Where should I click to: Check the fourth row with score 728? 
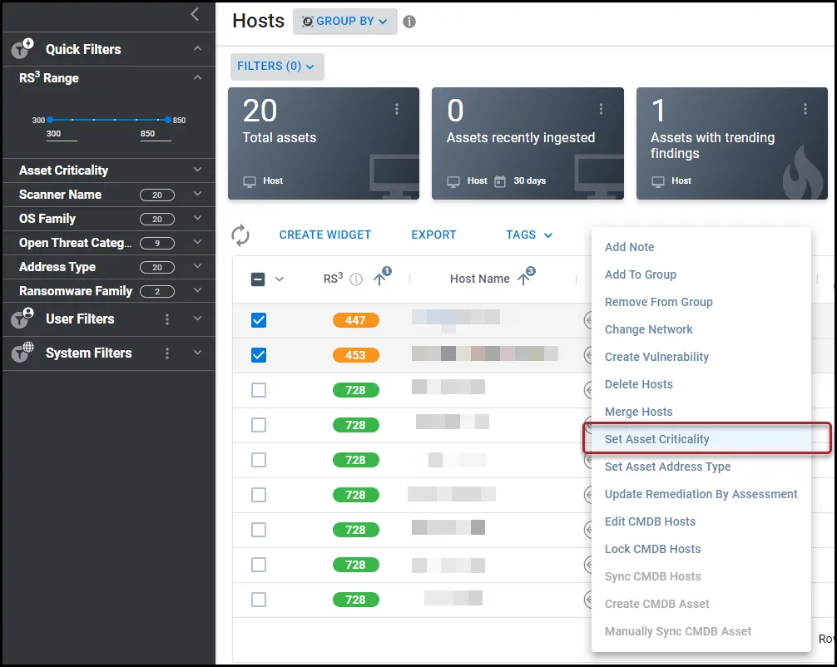[x=259, y=495]
